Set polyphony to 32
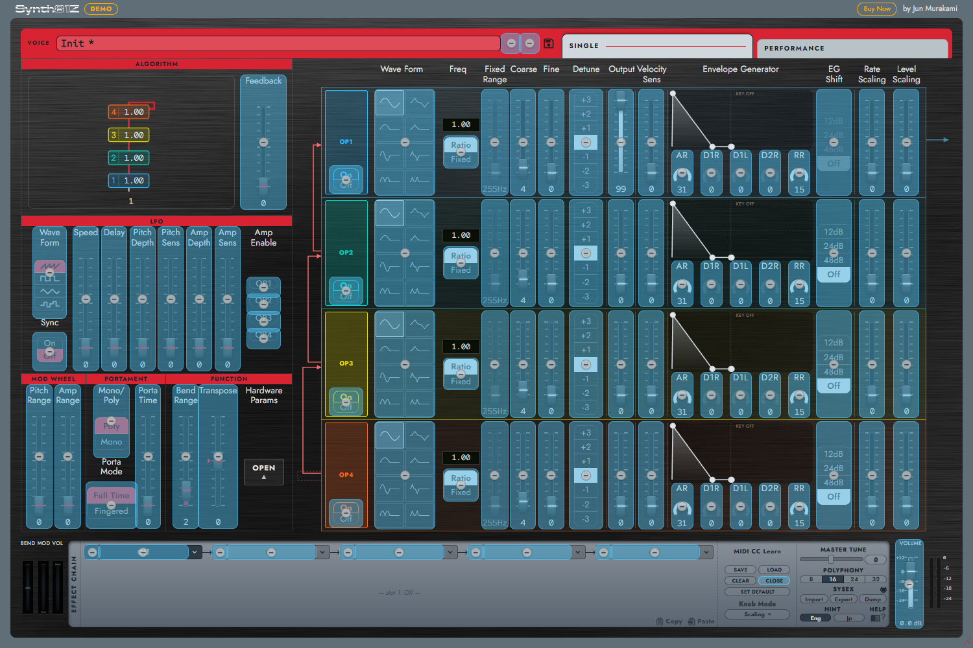The height and width of the screenshot is (648, 973). pyautogui.click(x=876, y=579)
